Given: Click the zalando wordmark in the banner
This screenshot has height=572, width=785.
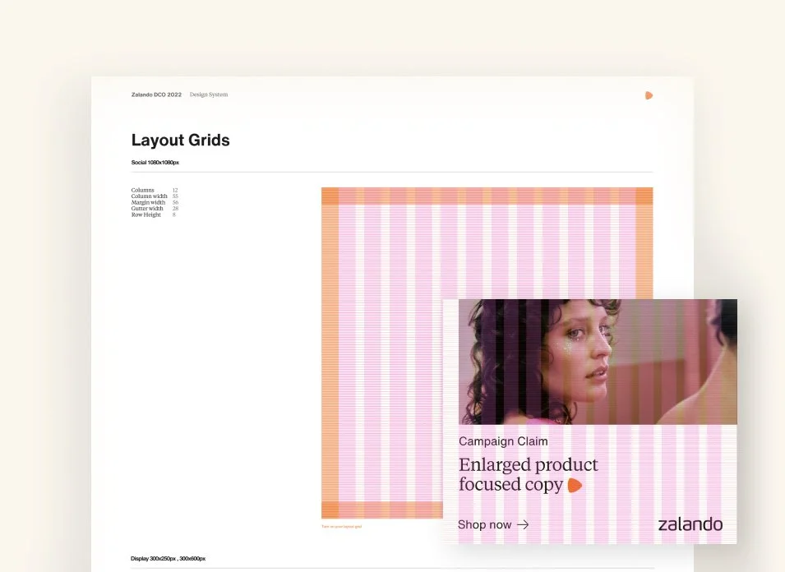Looking at the screenshot, I should (x=690, y=524).
